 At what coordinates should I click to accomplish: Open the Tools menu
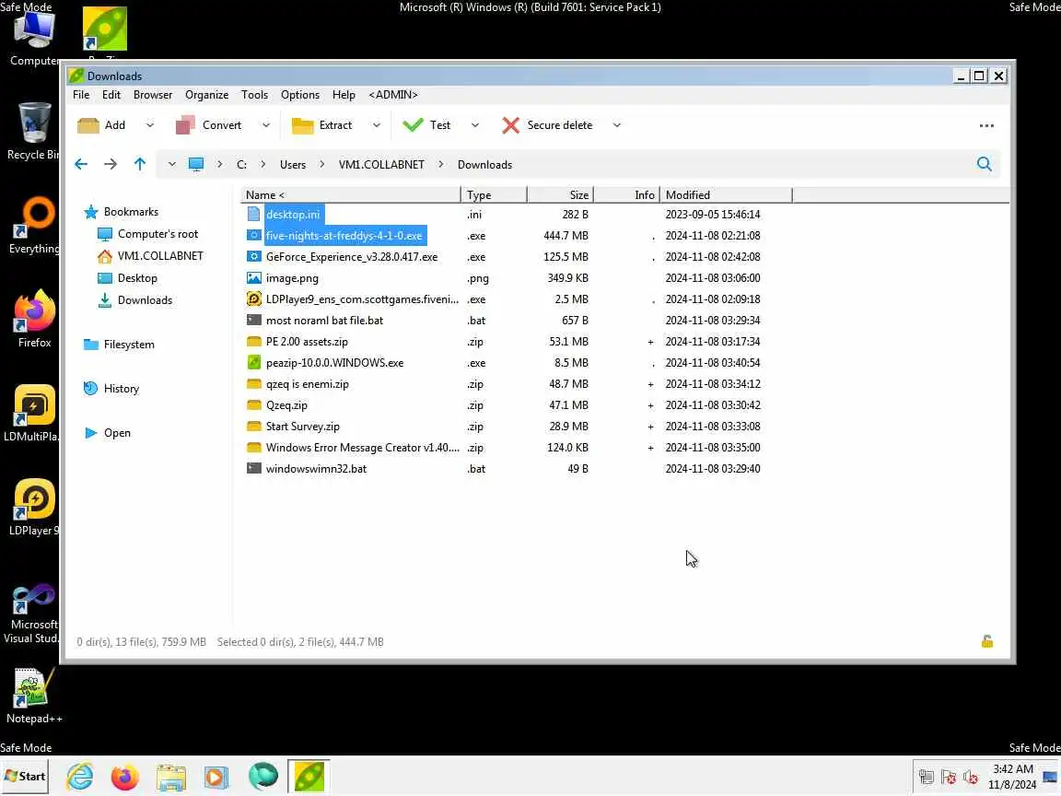tap(254, 95)
